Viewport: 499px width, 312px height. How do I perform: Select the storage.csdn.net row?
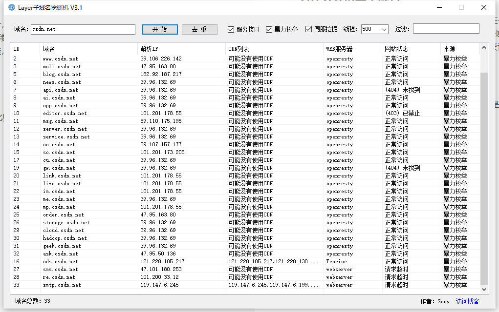pyautogui.click(x=245, y=222)
